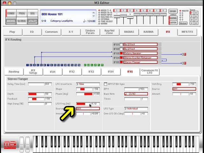Open IFX3 Rotary Speaker effect dropdown
The image size is (204, 153).
(140, 53)
